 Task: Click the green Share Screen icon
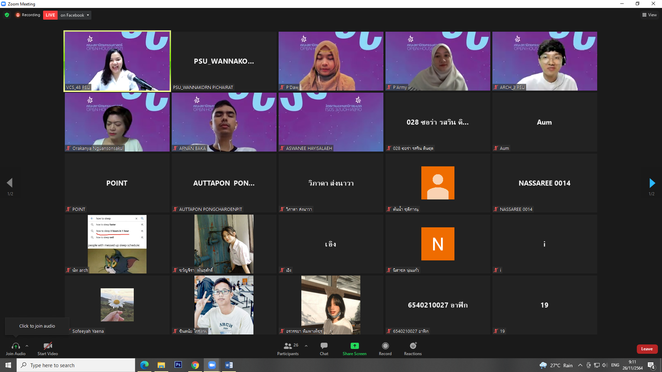(354, 346)
